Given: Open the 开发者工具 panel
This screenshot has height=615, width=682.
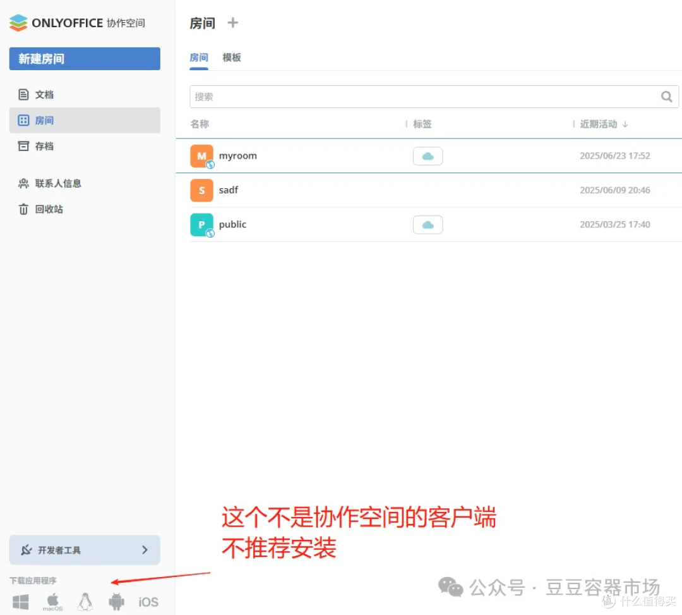Looking at the screenshot, I should [85, 550].
